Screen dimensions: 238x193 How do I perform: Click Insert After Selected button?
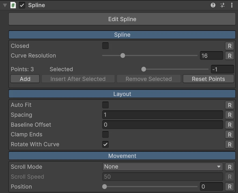pyautogui.click(x=78, y=79)
